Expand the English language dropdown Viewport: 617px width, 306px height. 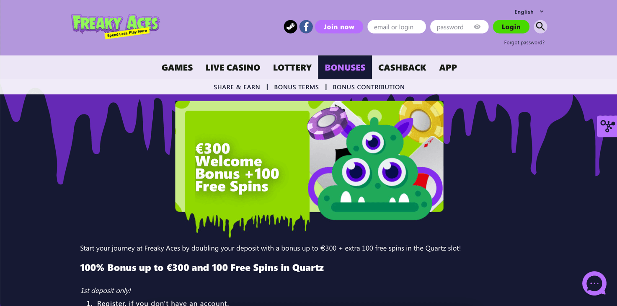[529, 12]
